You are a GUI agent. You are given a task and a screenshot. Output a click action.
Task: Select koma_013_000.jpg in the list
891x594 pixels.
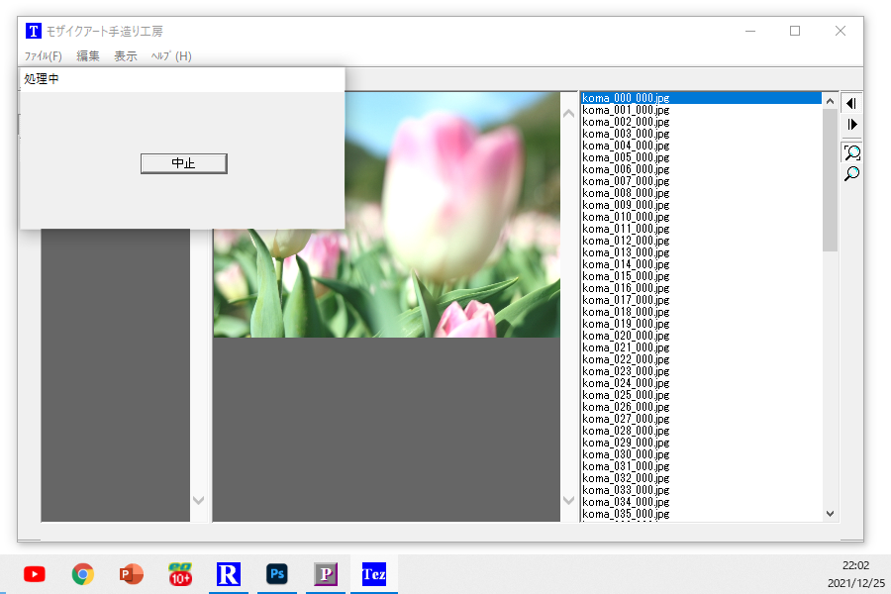[x=701, y=252]
